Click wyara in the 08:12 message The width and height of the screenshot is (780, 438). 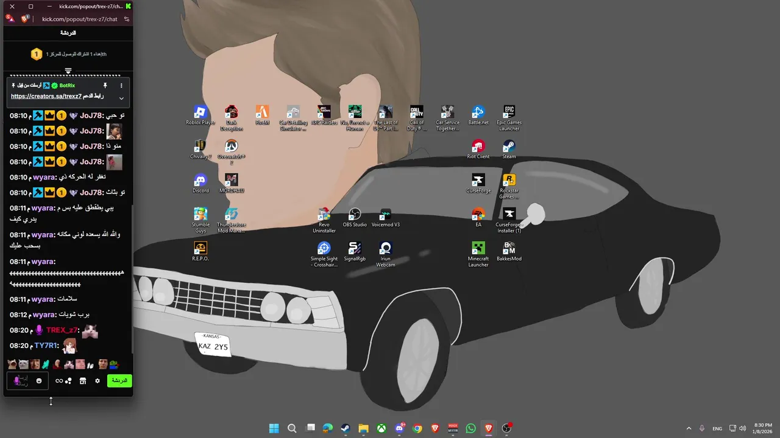tap(44, 315)
